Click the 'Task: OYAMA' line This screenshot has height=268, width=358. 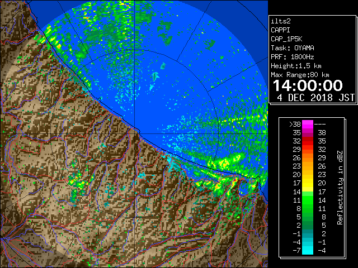coord(293,48)
